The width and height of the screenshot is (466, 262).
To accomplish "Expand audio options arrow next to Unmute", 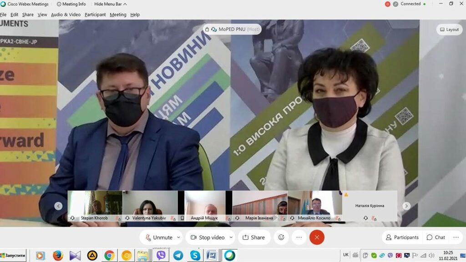I will click(x=178, y=237).
